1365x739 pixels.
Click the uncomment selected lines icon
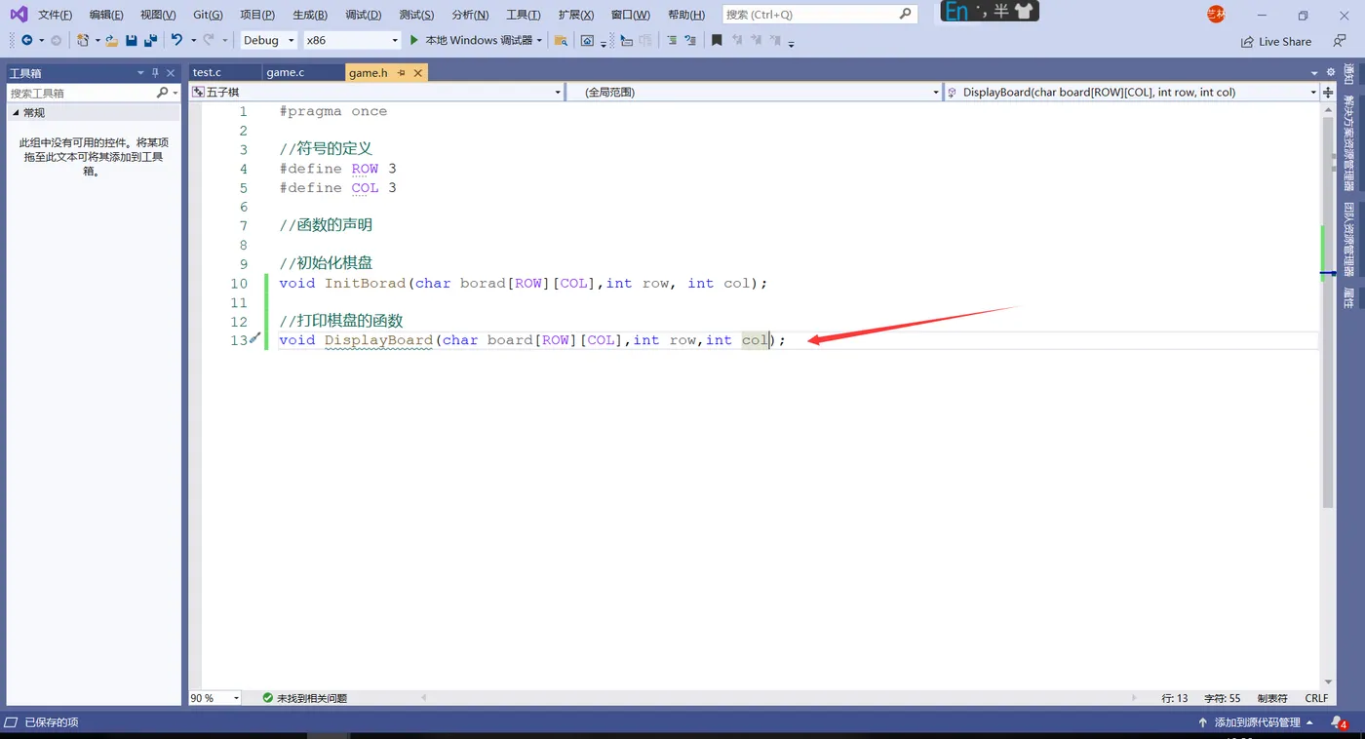pos(690,40)
